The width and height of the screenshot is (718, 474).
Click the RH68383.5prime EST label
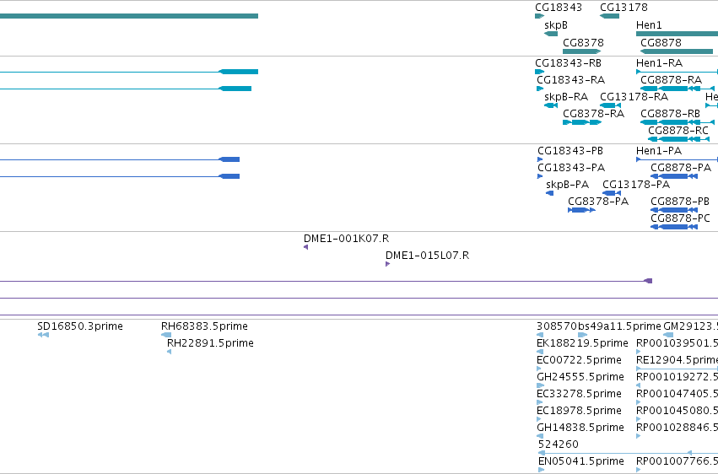[204, 326]
